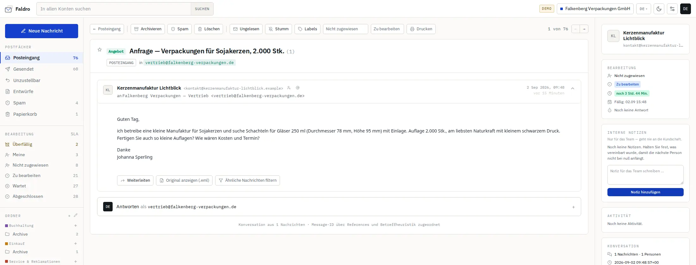Open the Spam folder in sidebar

pos(41,103)
